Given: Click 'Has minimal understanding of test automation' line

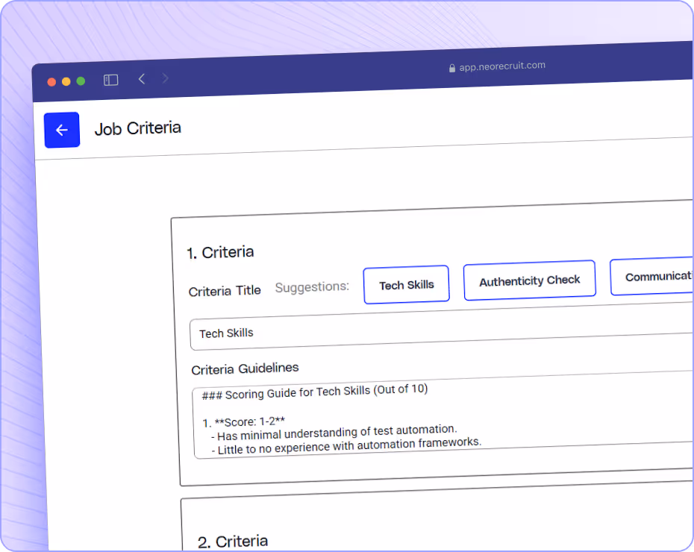Looking at the screenshot, I should point(334,432).
